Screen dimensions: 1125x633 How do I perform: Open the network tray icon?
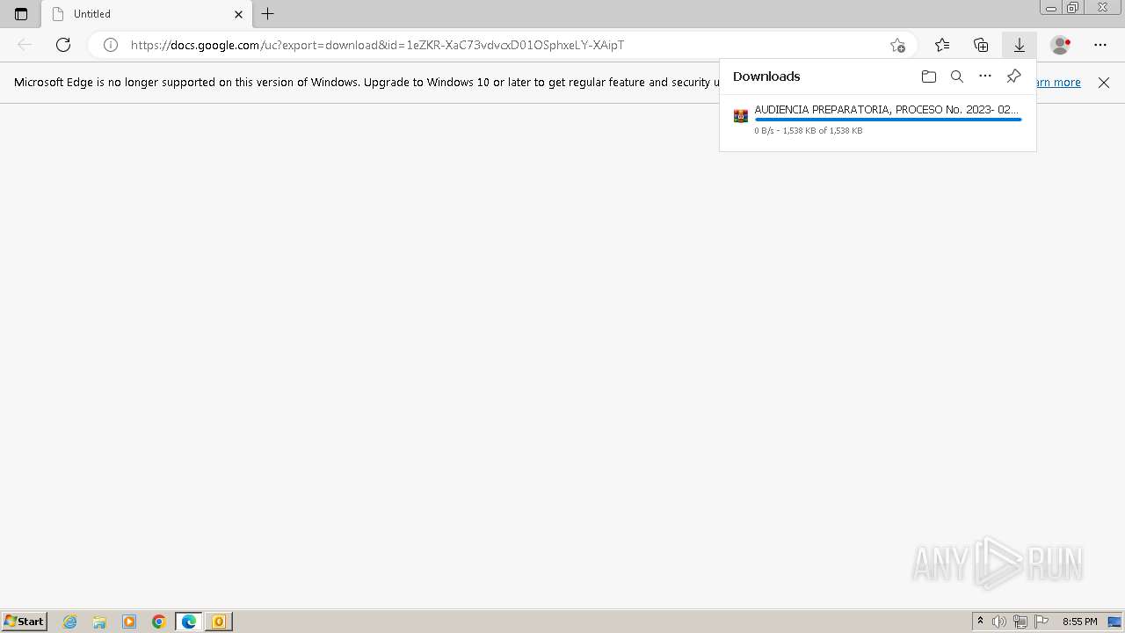1020,622
